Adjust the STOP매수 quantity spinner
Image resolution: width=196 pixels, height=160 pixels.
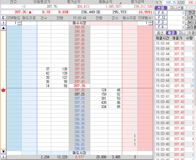point(150,23)
